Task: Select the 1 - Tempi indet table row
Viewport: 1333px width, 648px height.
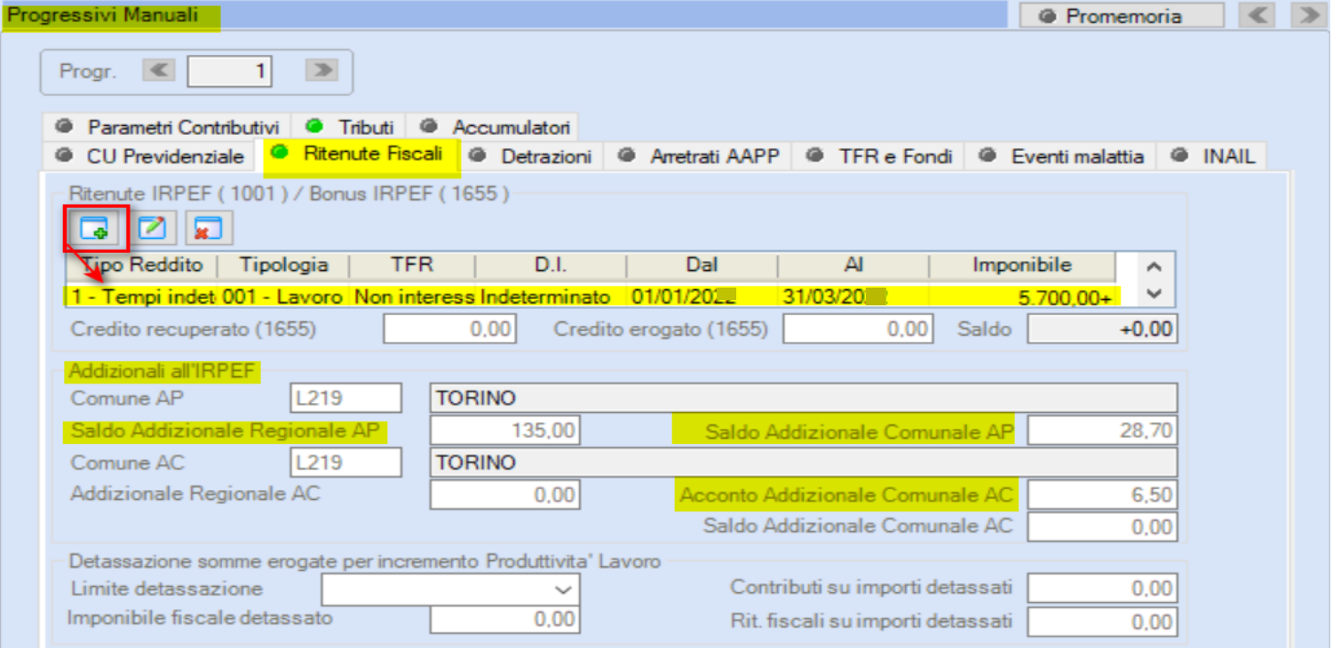Action: coord(591,296)
